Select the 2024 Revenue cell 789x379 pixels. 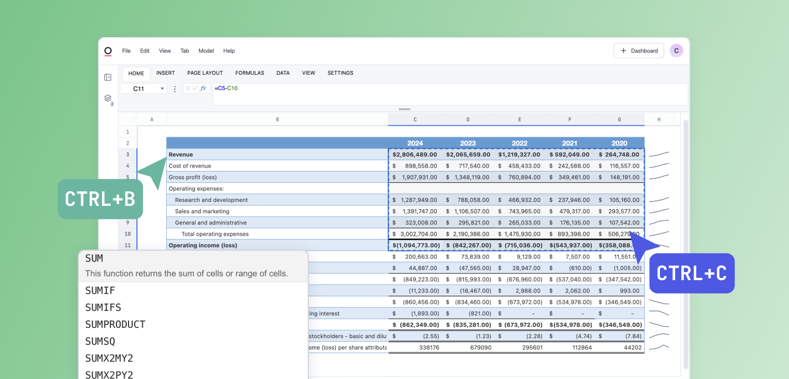click(415, 155)
